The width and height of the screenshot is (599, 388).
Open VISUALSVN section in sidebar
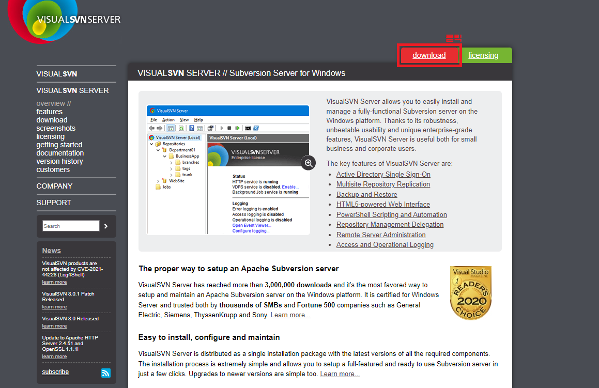56,74
